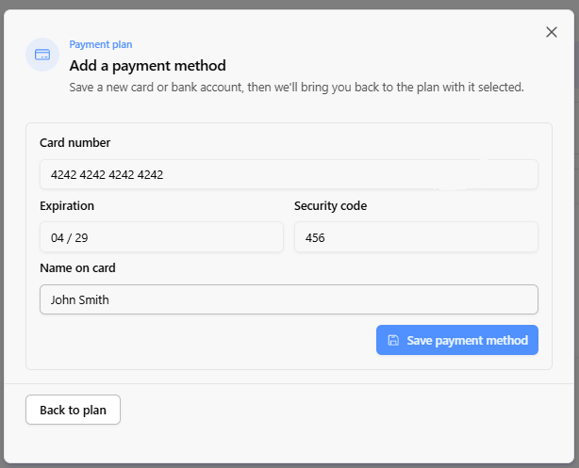The height and width of the screenshot is (468, 579).
Task: Click the Expiration label
Action: tap(67, 205)
